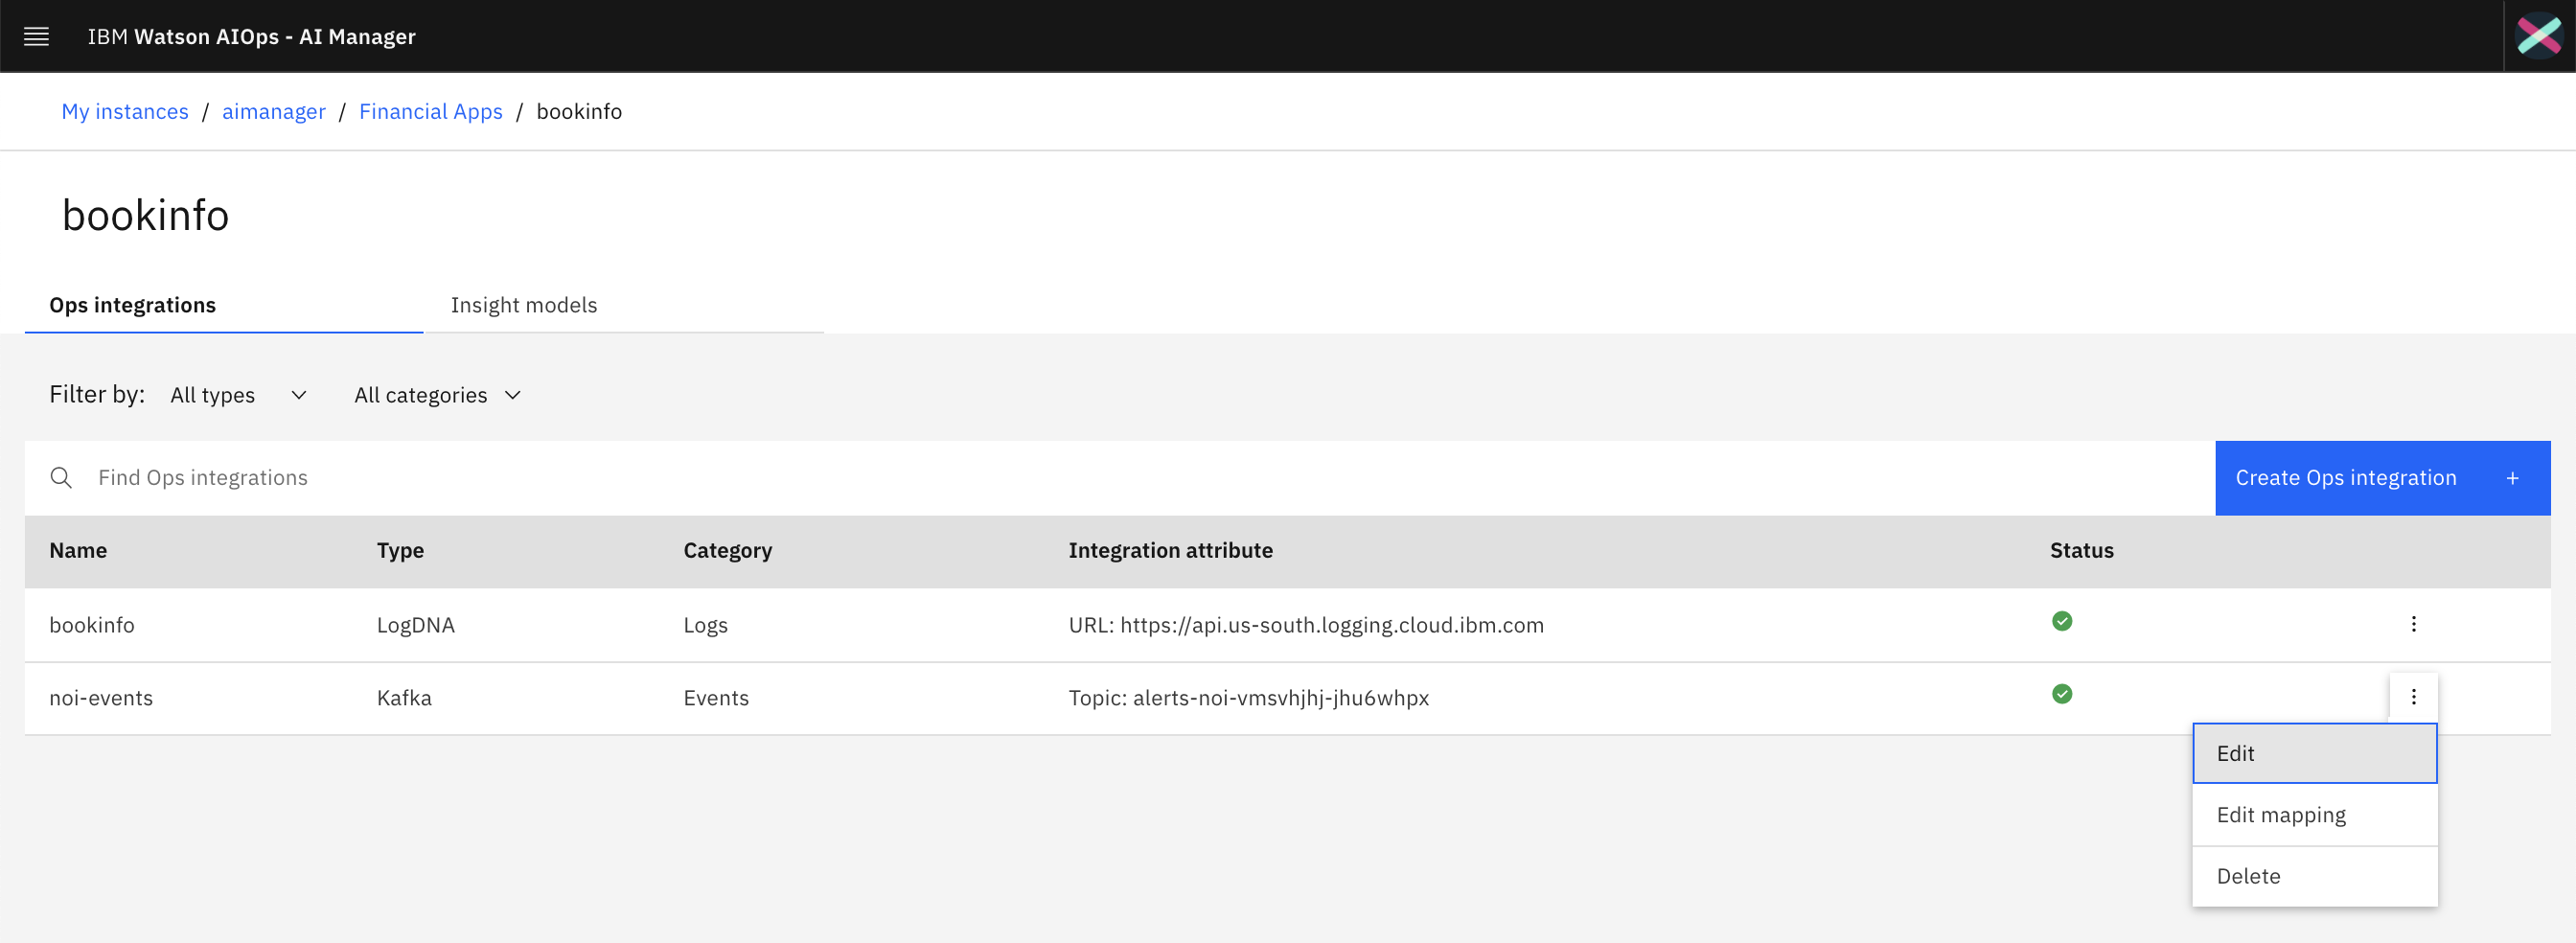Click the Events category cell
The width and height of the screenshot is (2576, 943).
[x=716, y=698]
